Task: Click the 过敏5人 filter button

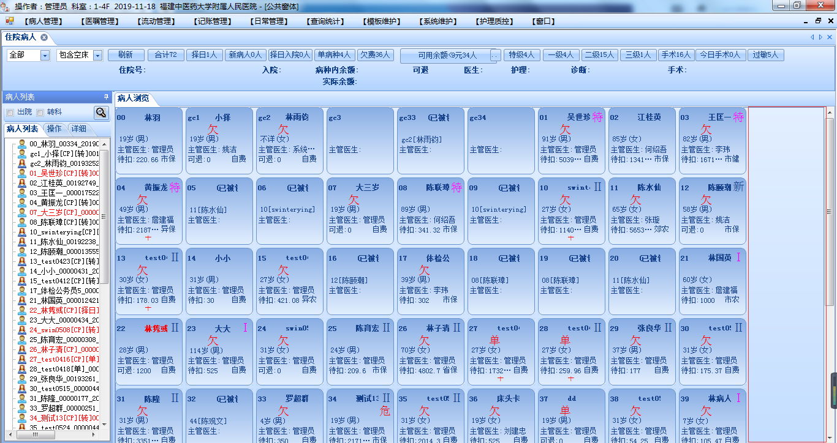Action: click(x=765, y=55)
